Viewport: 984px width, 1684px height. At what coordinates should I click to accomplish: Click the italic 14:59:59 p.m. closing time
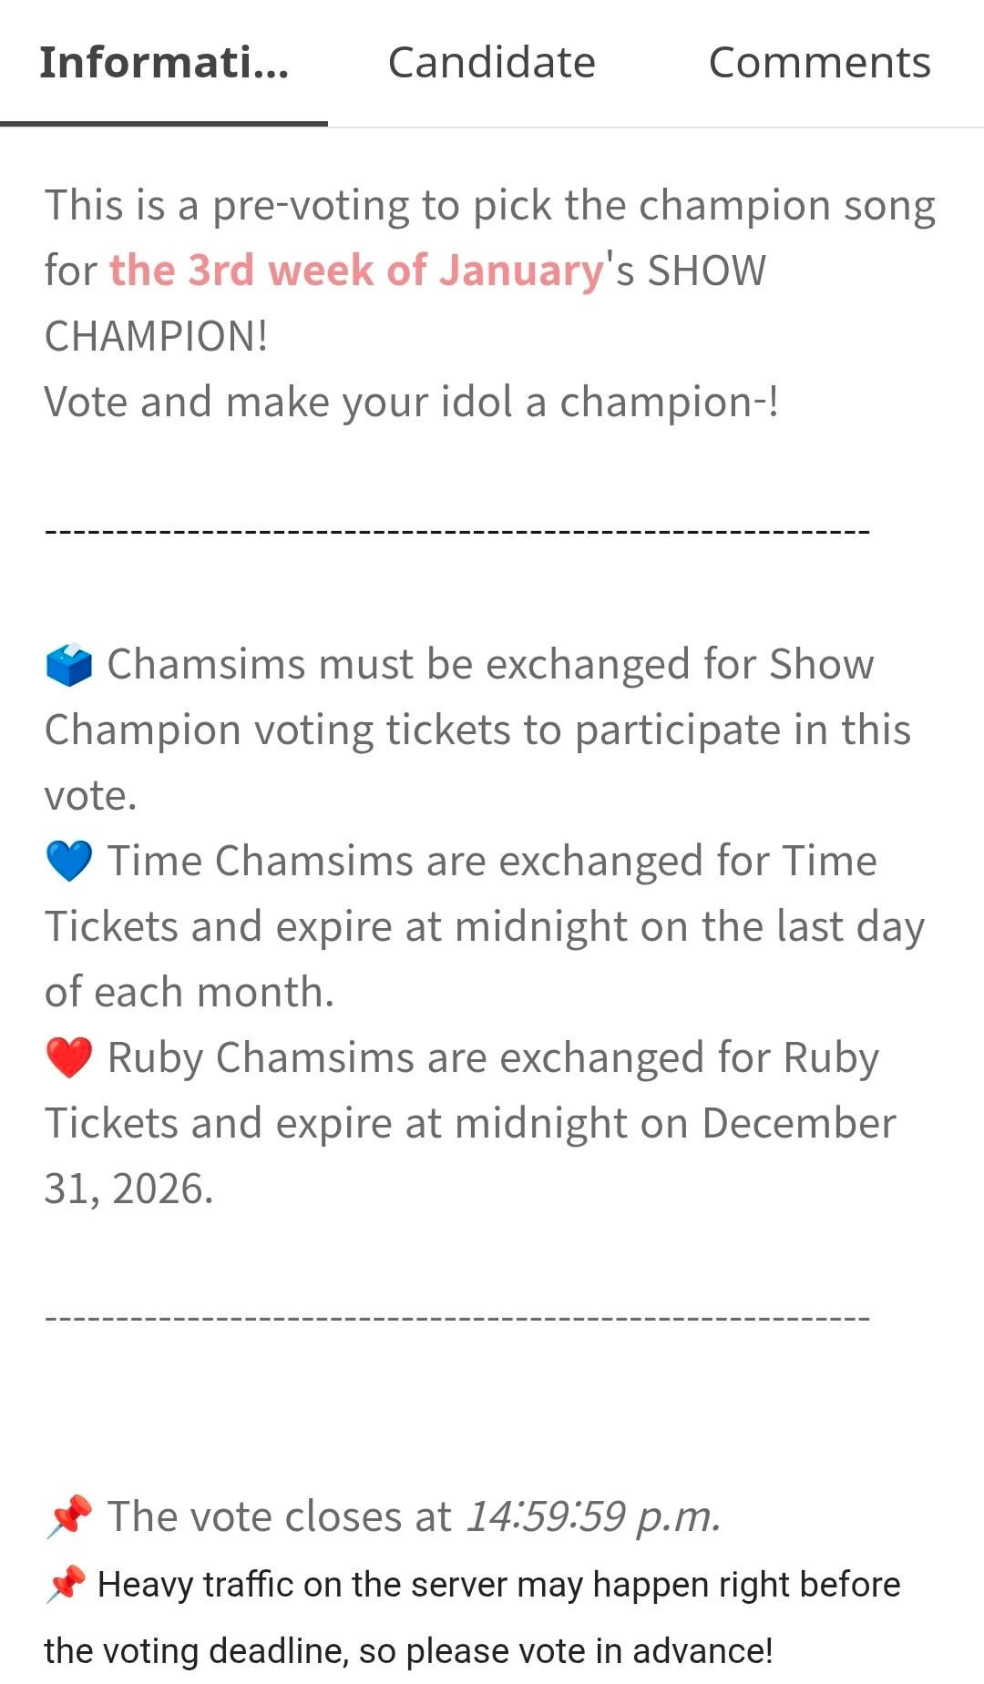point(593,1517)
